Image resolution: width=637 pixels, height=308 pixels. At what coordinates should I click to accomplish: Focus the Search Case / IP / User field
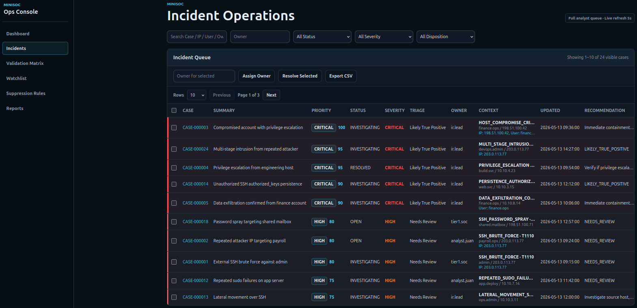197,37
